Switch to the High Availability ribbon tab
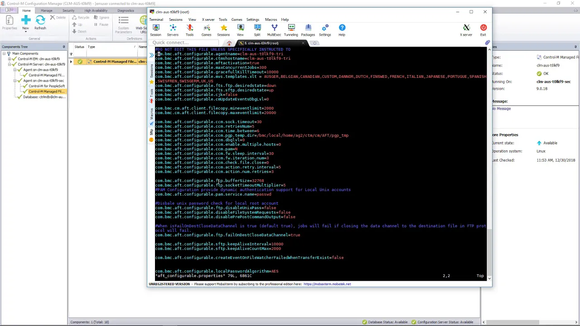The image size is (580, 326). click(x=96, y=10)
